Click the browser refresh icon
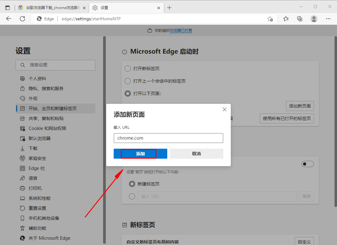Viewport: 337px width, 245px height. pos(22,19)
